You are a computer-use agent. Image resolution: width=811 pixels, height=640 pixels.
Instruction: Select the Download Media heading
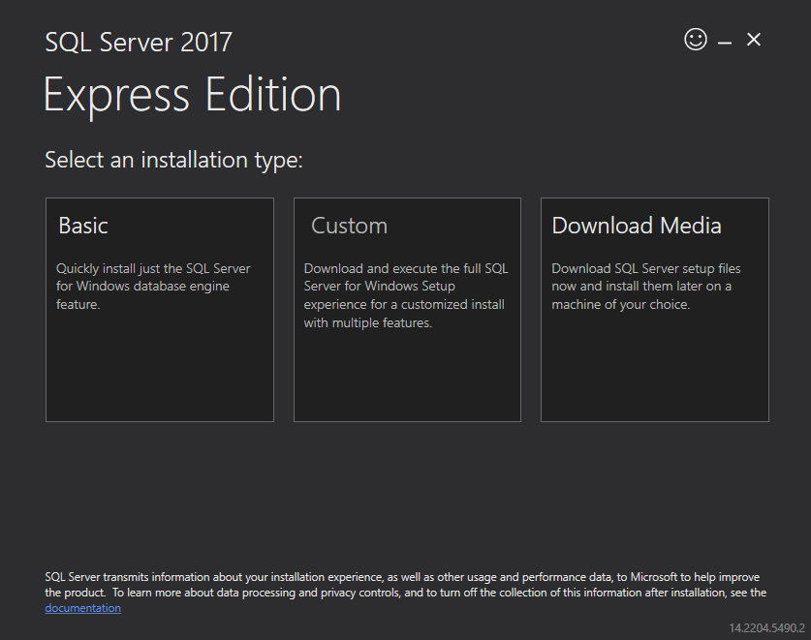tap(636, 225)
